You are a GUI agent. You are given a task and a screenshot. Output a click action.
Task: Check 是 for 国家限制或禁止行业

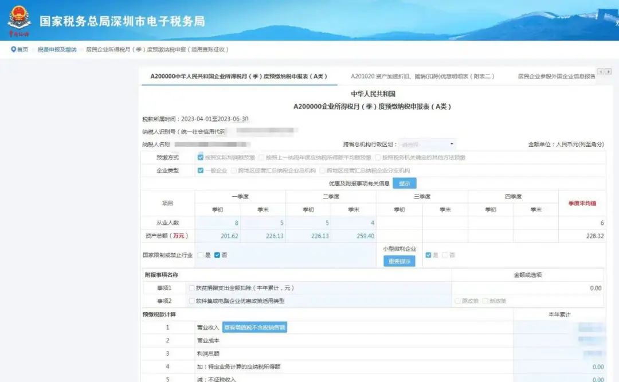tap(201, 255)
